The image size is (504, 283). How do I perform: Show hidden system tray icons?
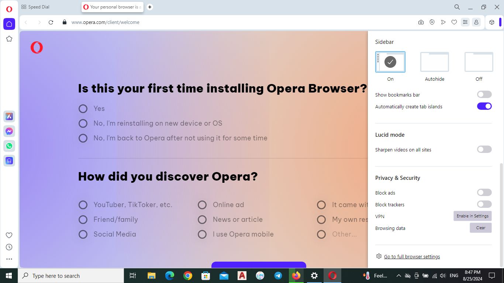(x=398, y=276)
